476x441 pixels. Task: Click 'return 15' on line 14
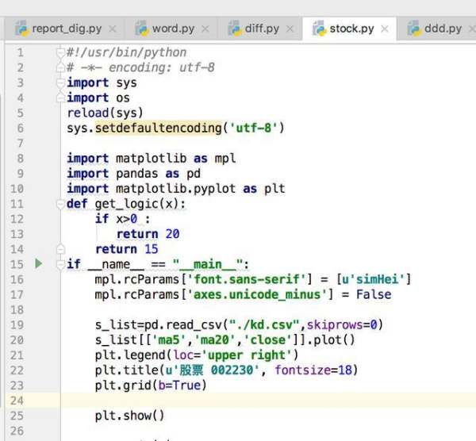tap(127, 249)
